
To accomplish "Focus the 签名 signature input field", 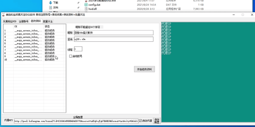I will 114,39.
